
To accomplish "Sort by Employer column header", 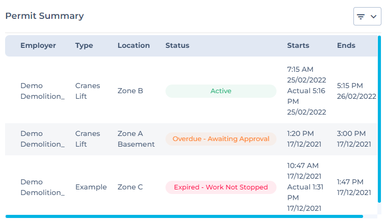I will 38,45.
